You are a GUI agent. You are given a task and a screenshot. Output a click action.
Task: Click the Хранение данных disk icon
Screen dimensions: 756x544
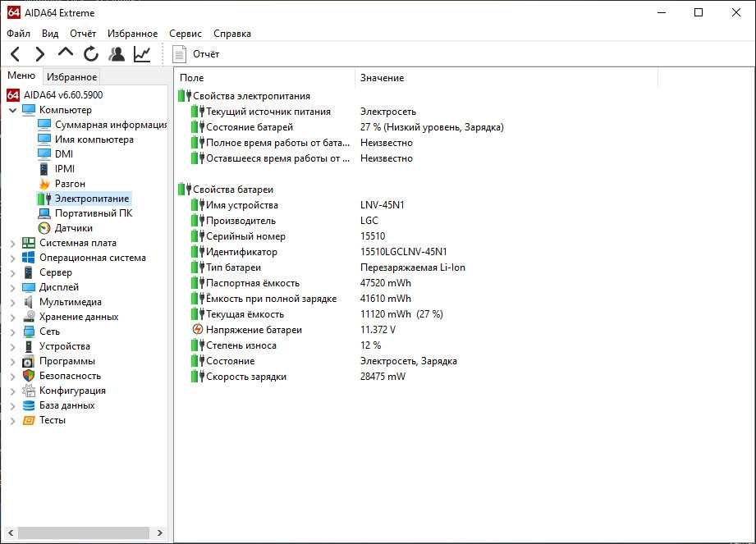(x=29, y=317)
